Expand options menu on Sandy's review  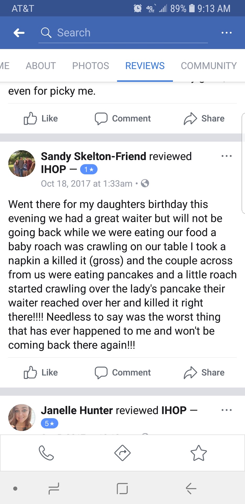226,156
